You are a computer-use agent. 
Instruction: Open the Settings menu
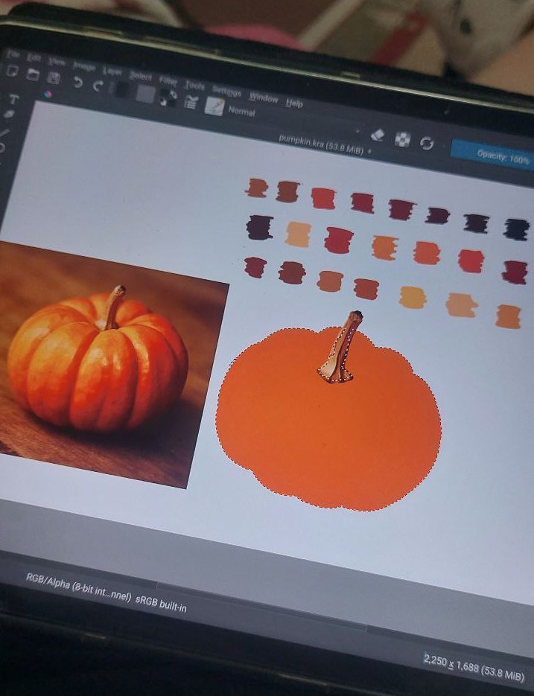pyautogui.click(x=226, y=91)
